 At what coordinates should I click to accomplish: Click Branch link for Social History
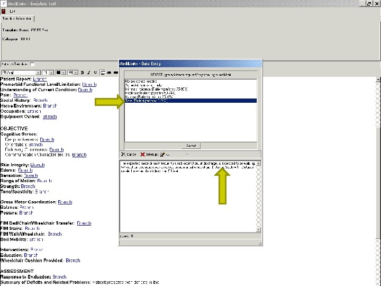pos(40,101)
